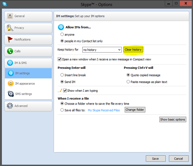193x166 pixels.
Task: Click Show basic options button
Action: tap(173, 119)
